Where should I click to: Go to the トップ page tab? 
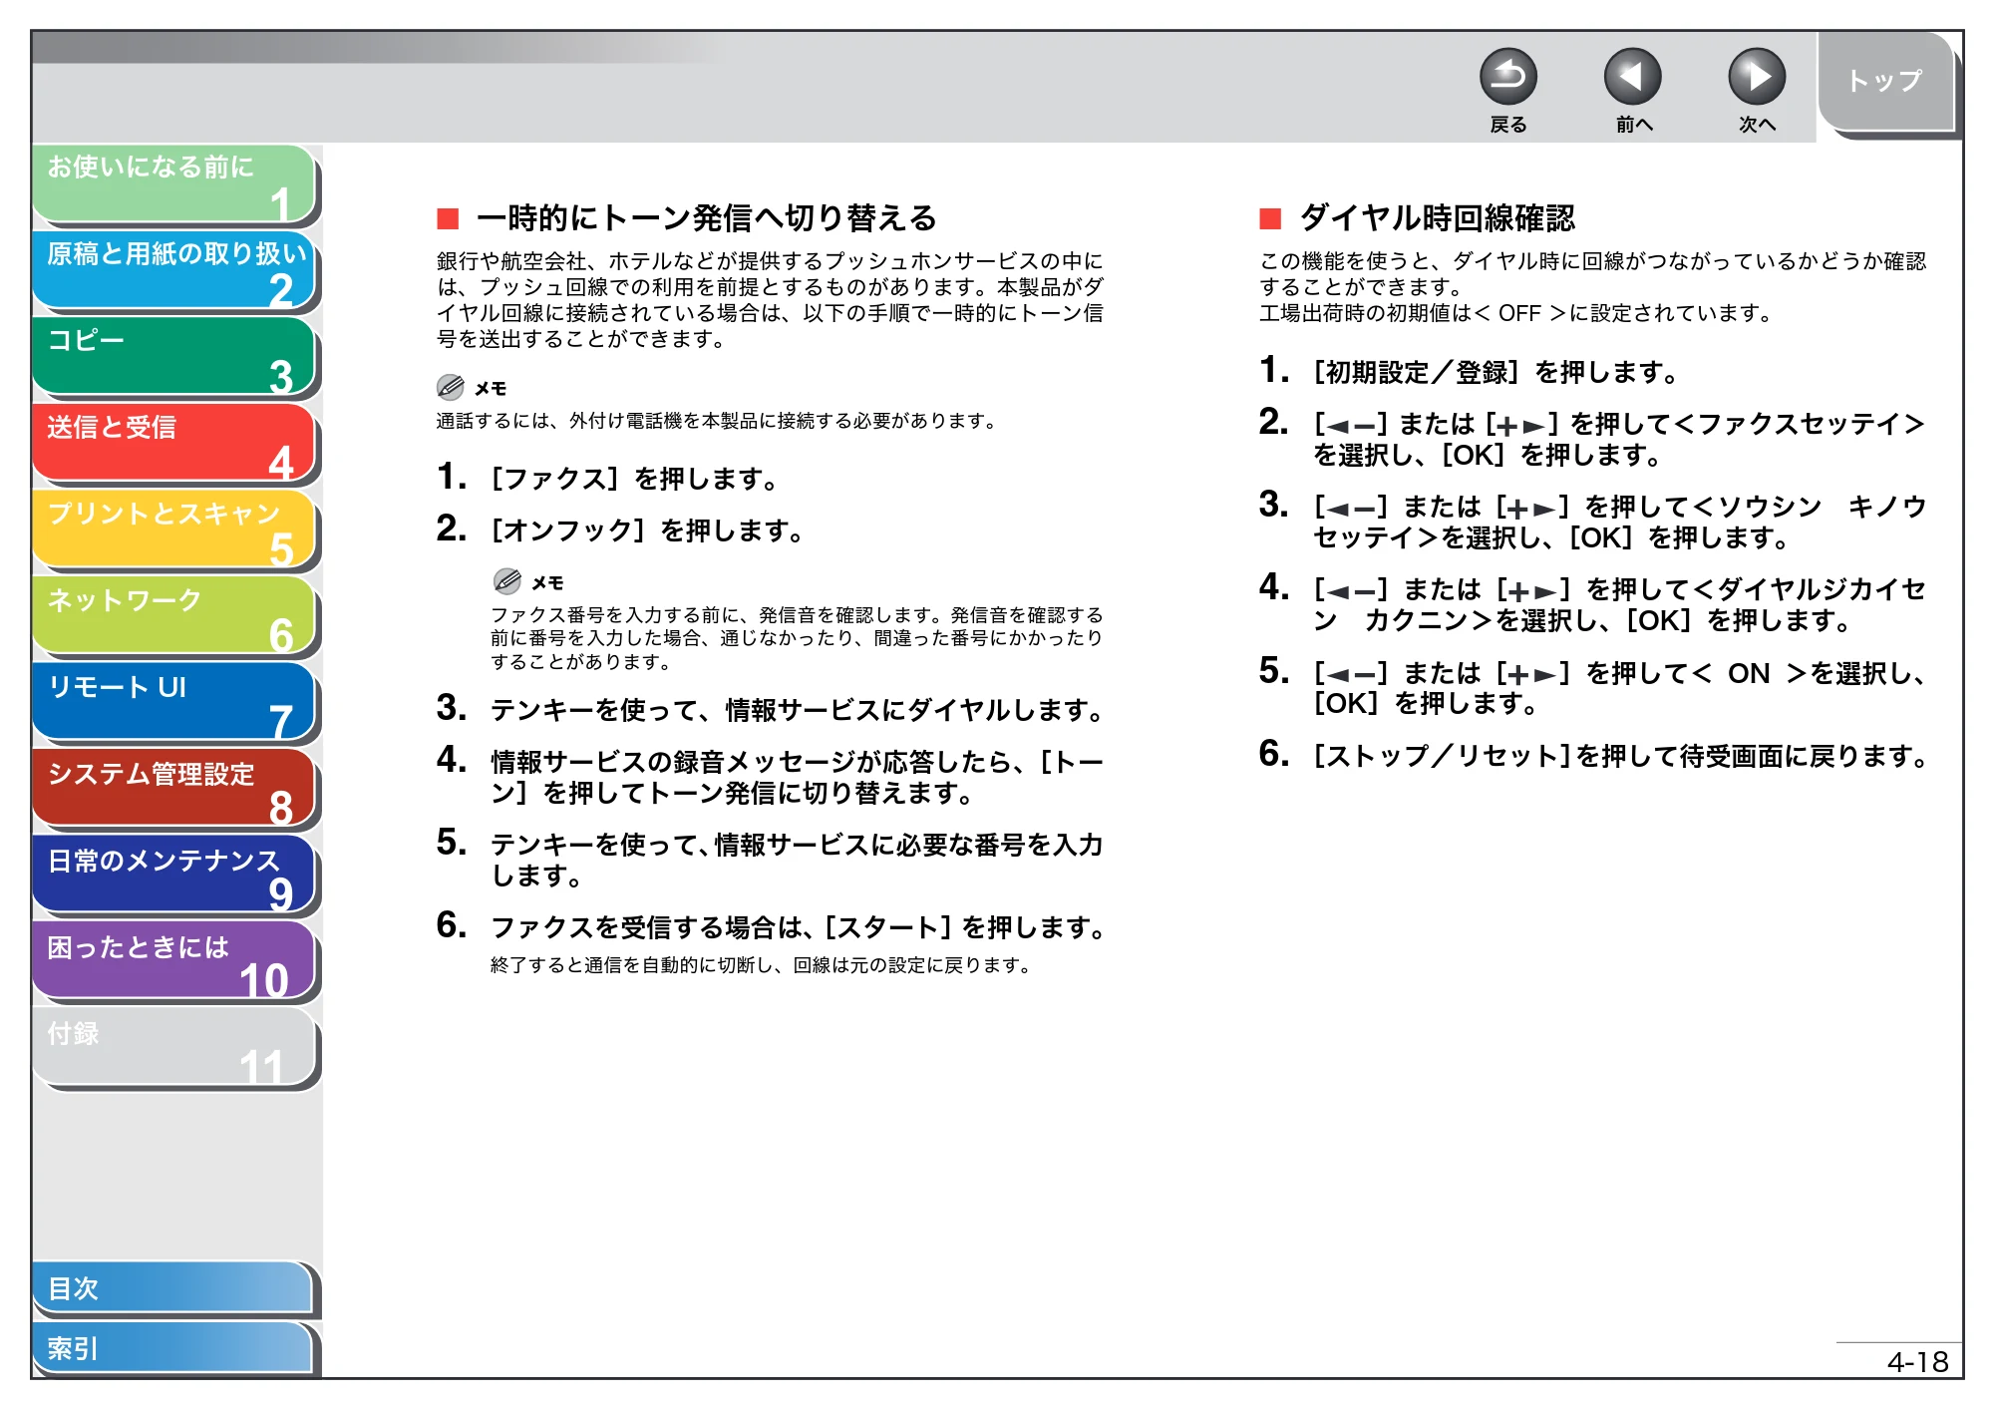click(1884, 82)
